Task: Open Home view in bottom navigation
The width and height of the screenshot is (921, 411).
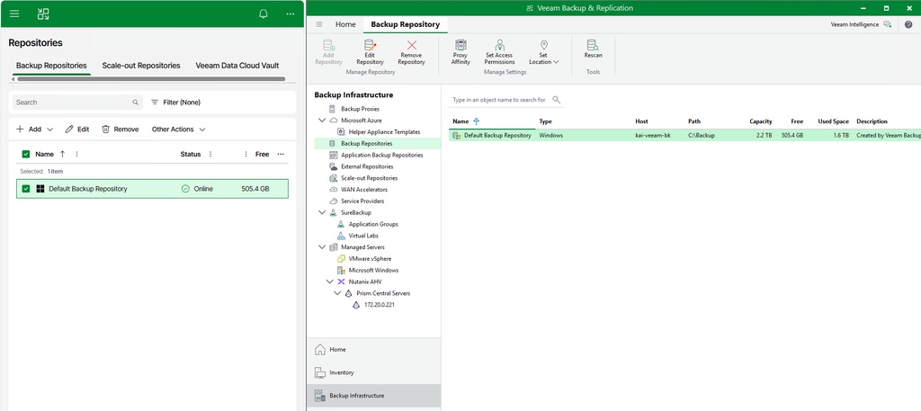Action: (373, 349)
